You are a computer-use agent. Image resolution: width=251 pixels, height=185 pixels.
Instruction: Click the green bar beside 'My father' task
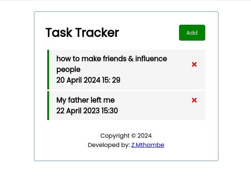click(48, 106)
